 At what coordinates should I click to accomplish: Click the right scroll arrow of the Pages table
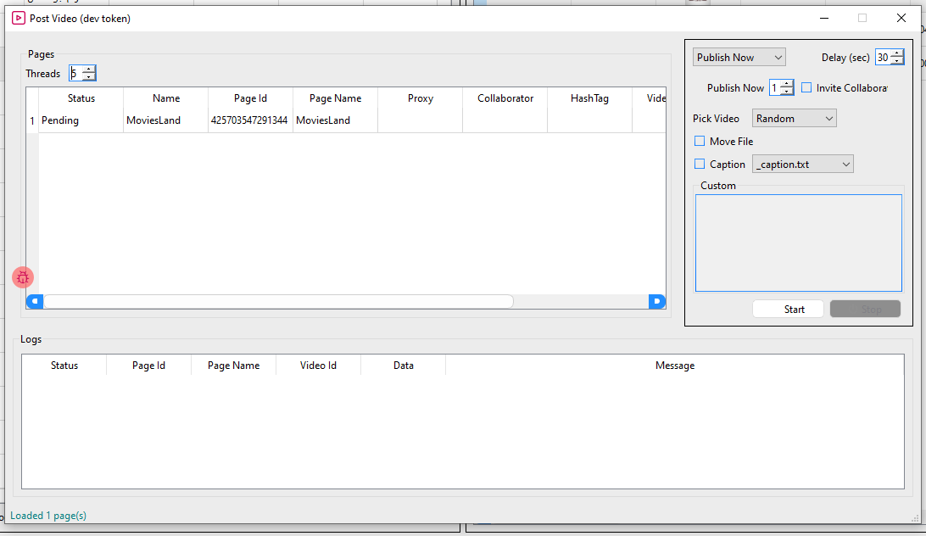tap(657, 301)
